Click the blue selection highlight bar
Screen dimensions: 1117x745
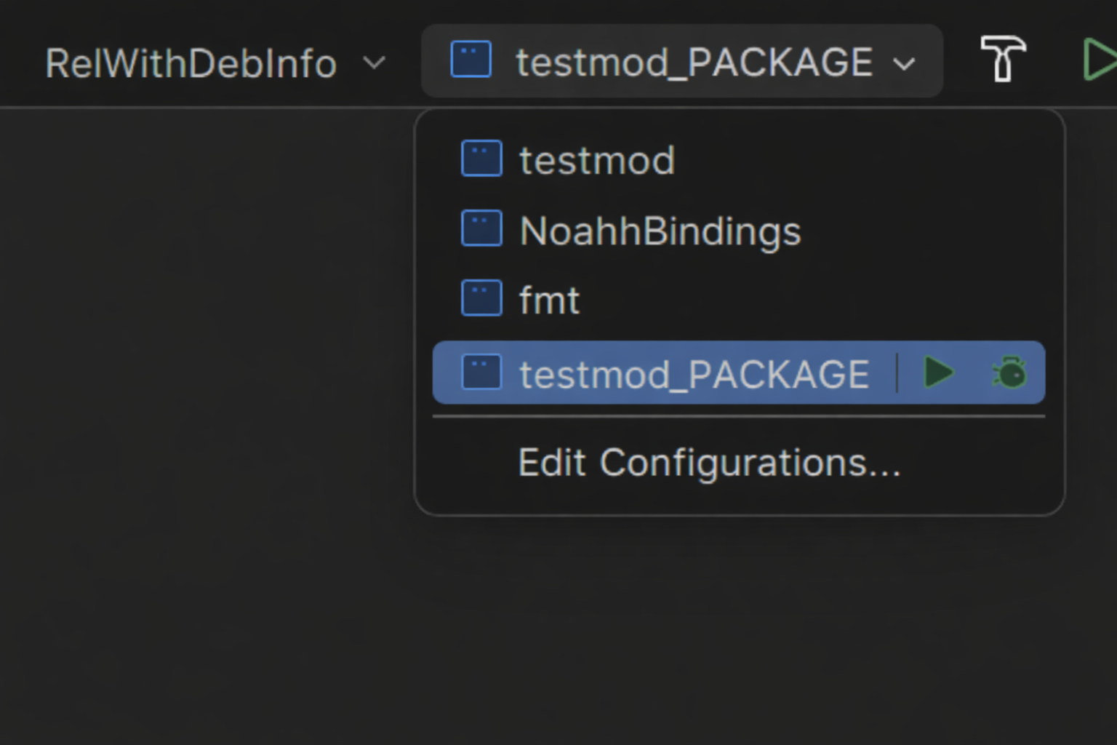pos(739,373)
